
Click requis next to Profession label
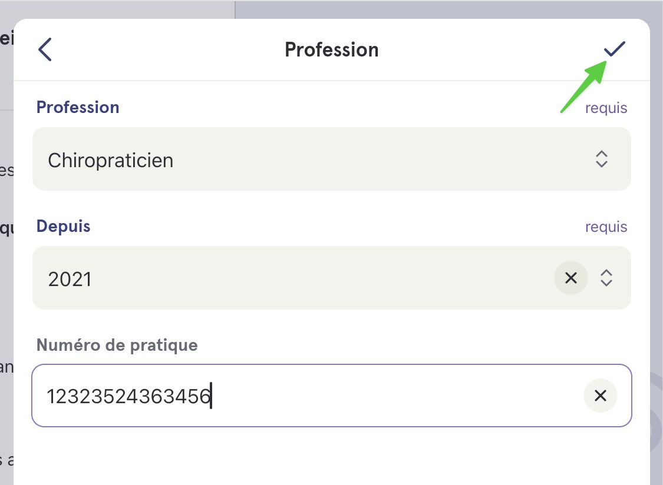[x=606, y=108]
